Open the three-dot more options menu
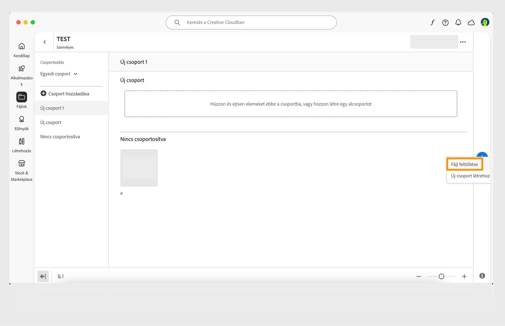Screen dimensions: 505x326 pos(463,42)
